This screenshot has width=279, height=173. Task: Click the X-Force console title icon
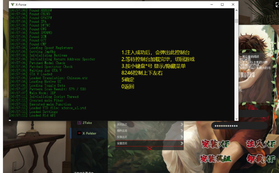point(13,5)
